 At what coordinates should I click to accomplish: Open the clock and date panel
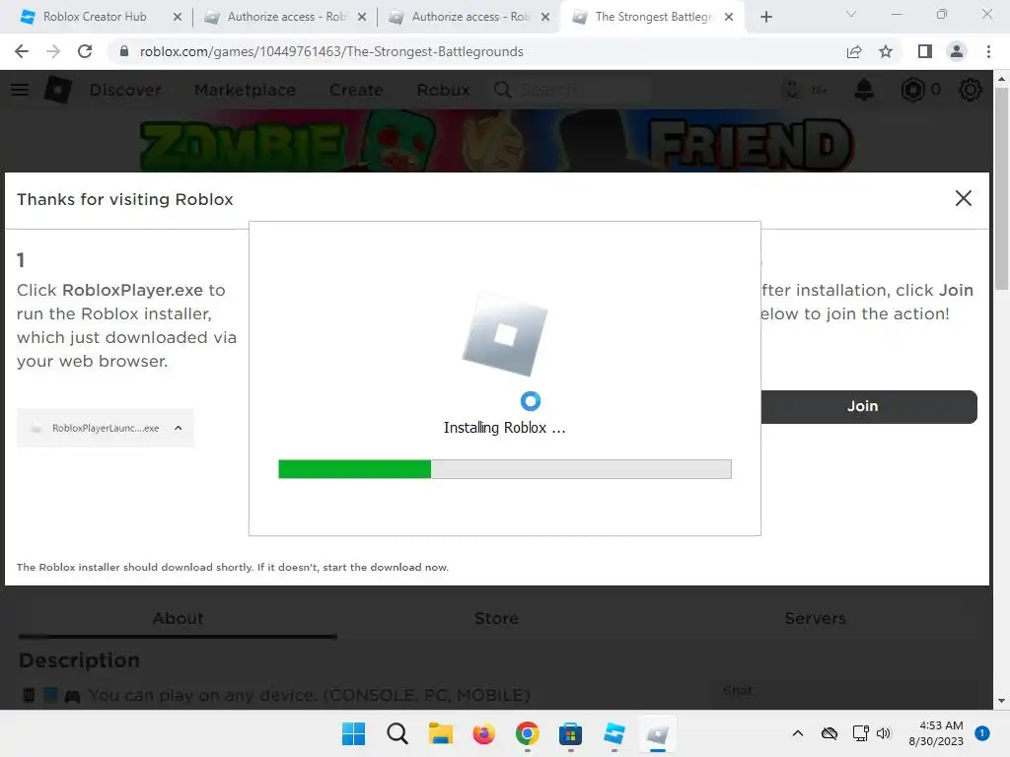tap(936, 733)
